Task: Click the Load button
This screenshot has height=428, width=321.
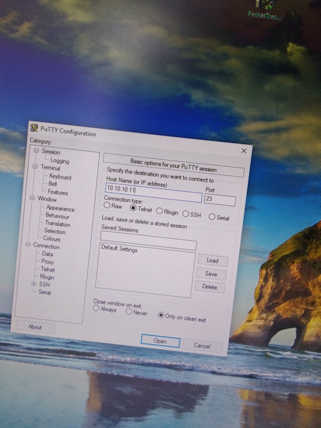Action: pos(212,260)
